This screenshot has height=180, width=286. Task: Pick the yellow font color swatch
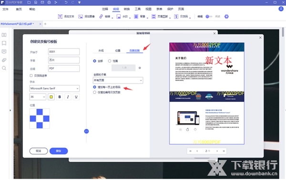click(x=51, y=97)
